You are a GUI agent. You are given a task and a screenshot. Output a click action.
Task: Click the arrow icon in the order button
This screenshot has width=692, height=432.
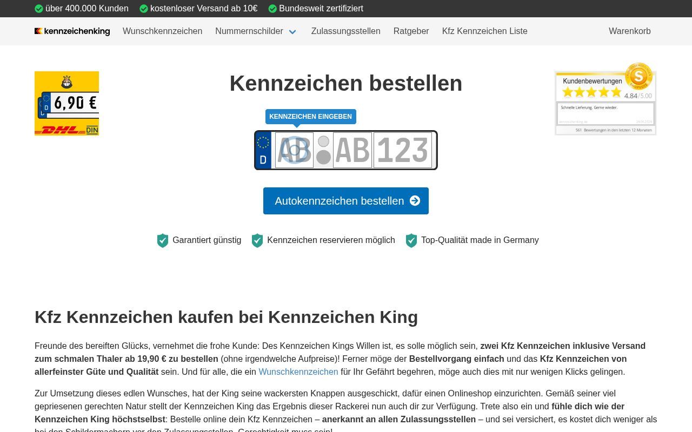[415, 201]
